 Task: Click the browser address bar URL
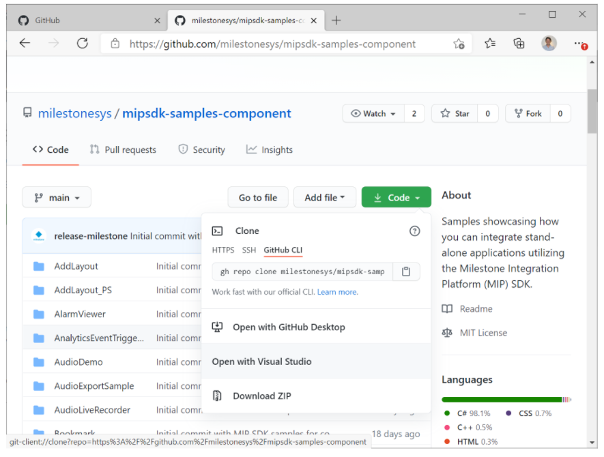(272, 44)
